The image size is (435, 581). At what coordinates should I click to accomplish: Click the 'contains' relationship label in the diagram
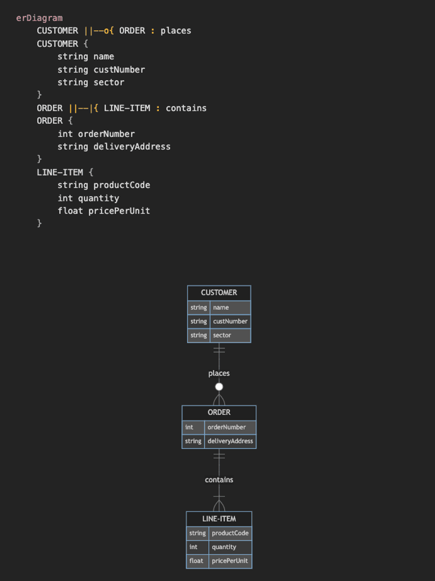219,480
